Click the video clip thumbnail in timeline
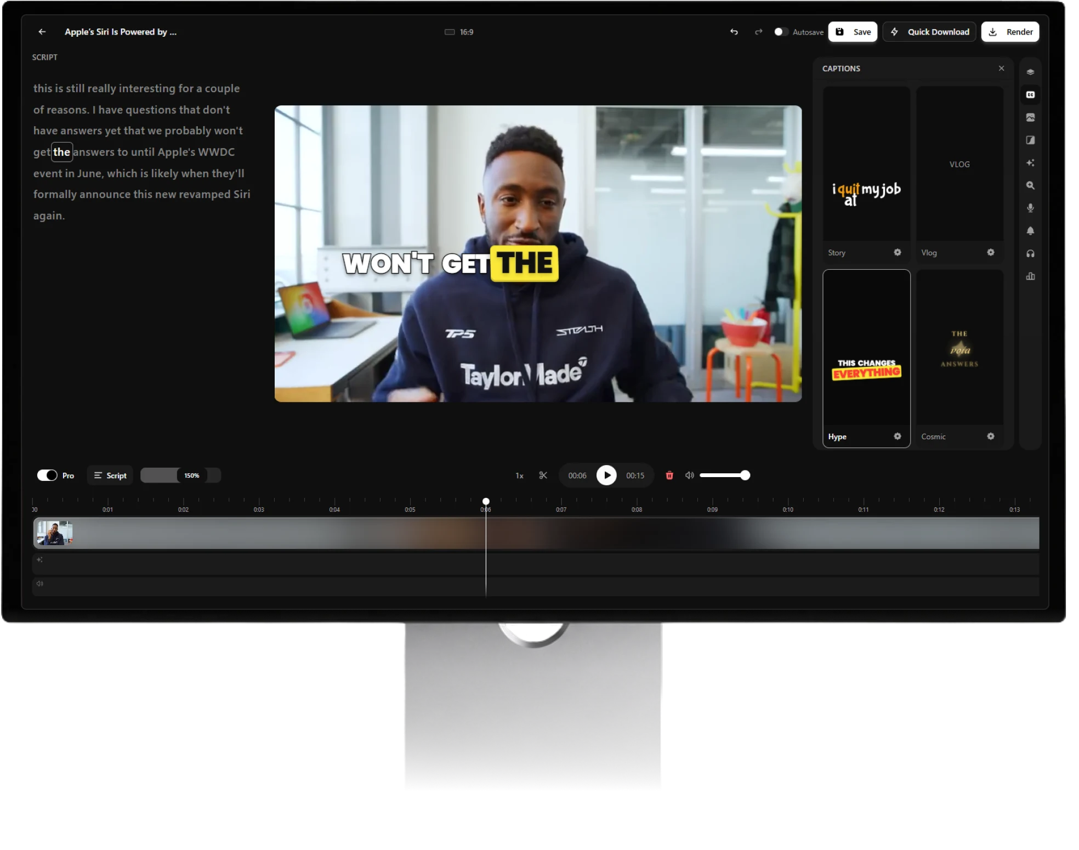 pyautogui.click(x=54, y=533)
